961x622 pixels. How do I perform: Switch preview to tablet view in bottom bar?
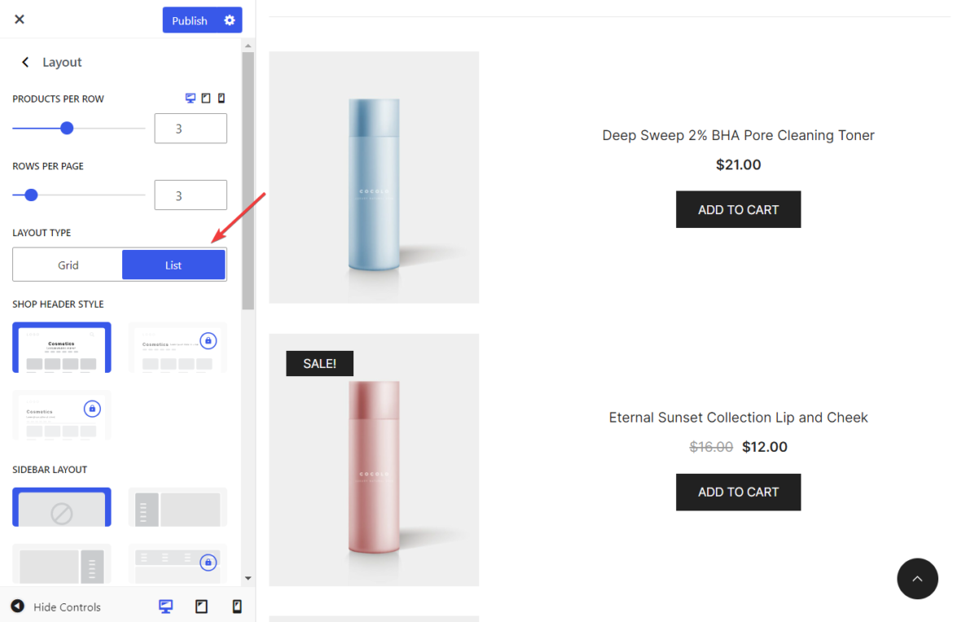[x=201, y=607]
